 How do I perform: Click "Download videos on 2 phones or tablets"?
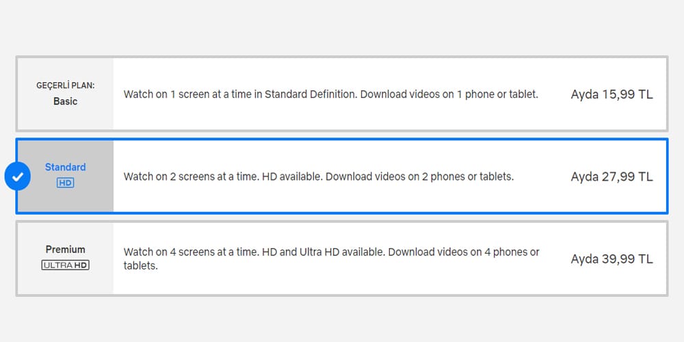(x=419, y=176)
